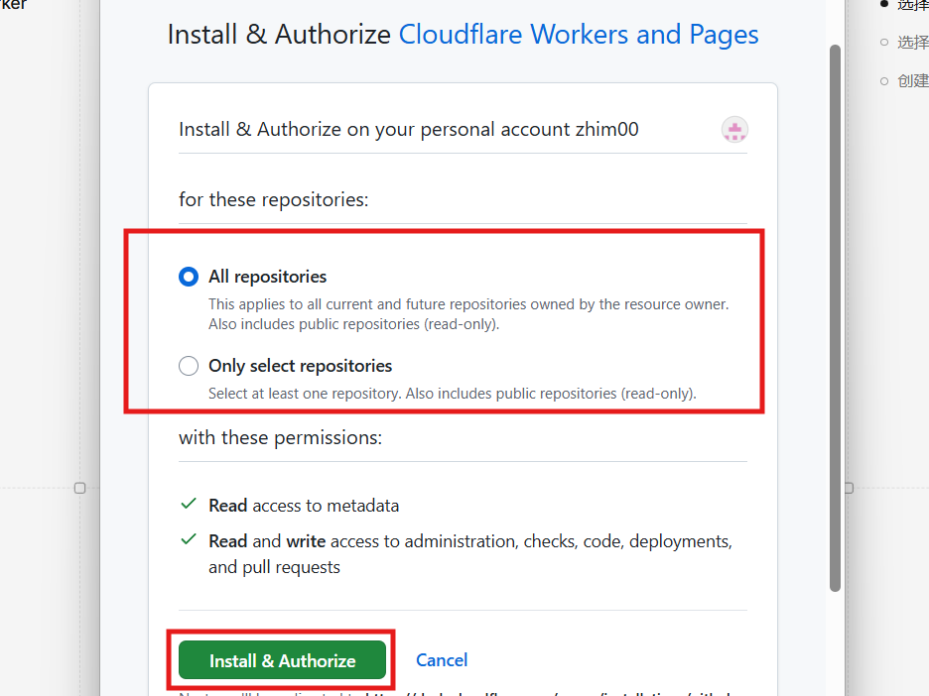Select the All repositories radio button
The height and width of the screenshot is (696, 929).
(x=189, y=277)
